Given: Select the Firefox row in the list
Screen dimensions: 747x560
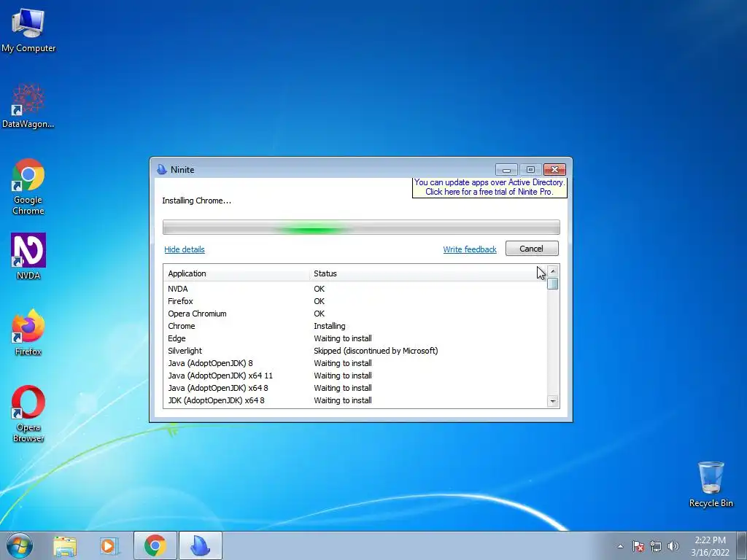Looking at the screenshot, I should click(x=355, y=301).
